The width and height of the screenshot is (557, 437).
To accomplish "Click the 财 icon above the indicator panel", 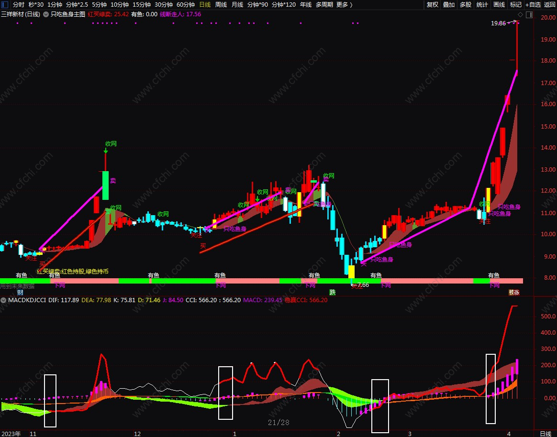I will [x=20, y=292].
